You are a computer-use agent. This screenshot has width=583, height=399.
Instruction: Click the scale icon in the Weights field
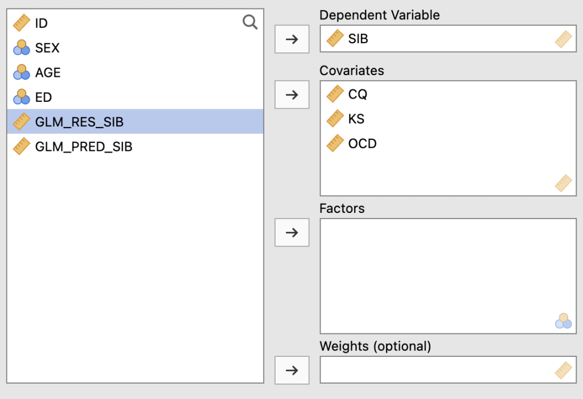(x=564, y=370)
